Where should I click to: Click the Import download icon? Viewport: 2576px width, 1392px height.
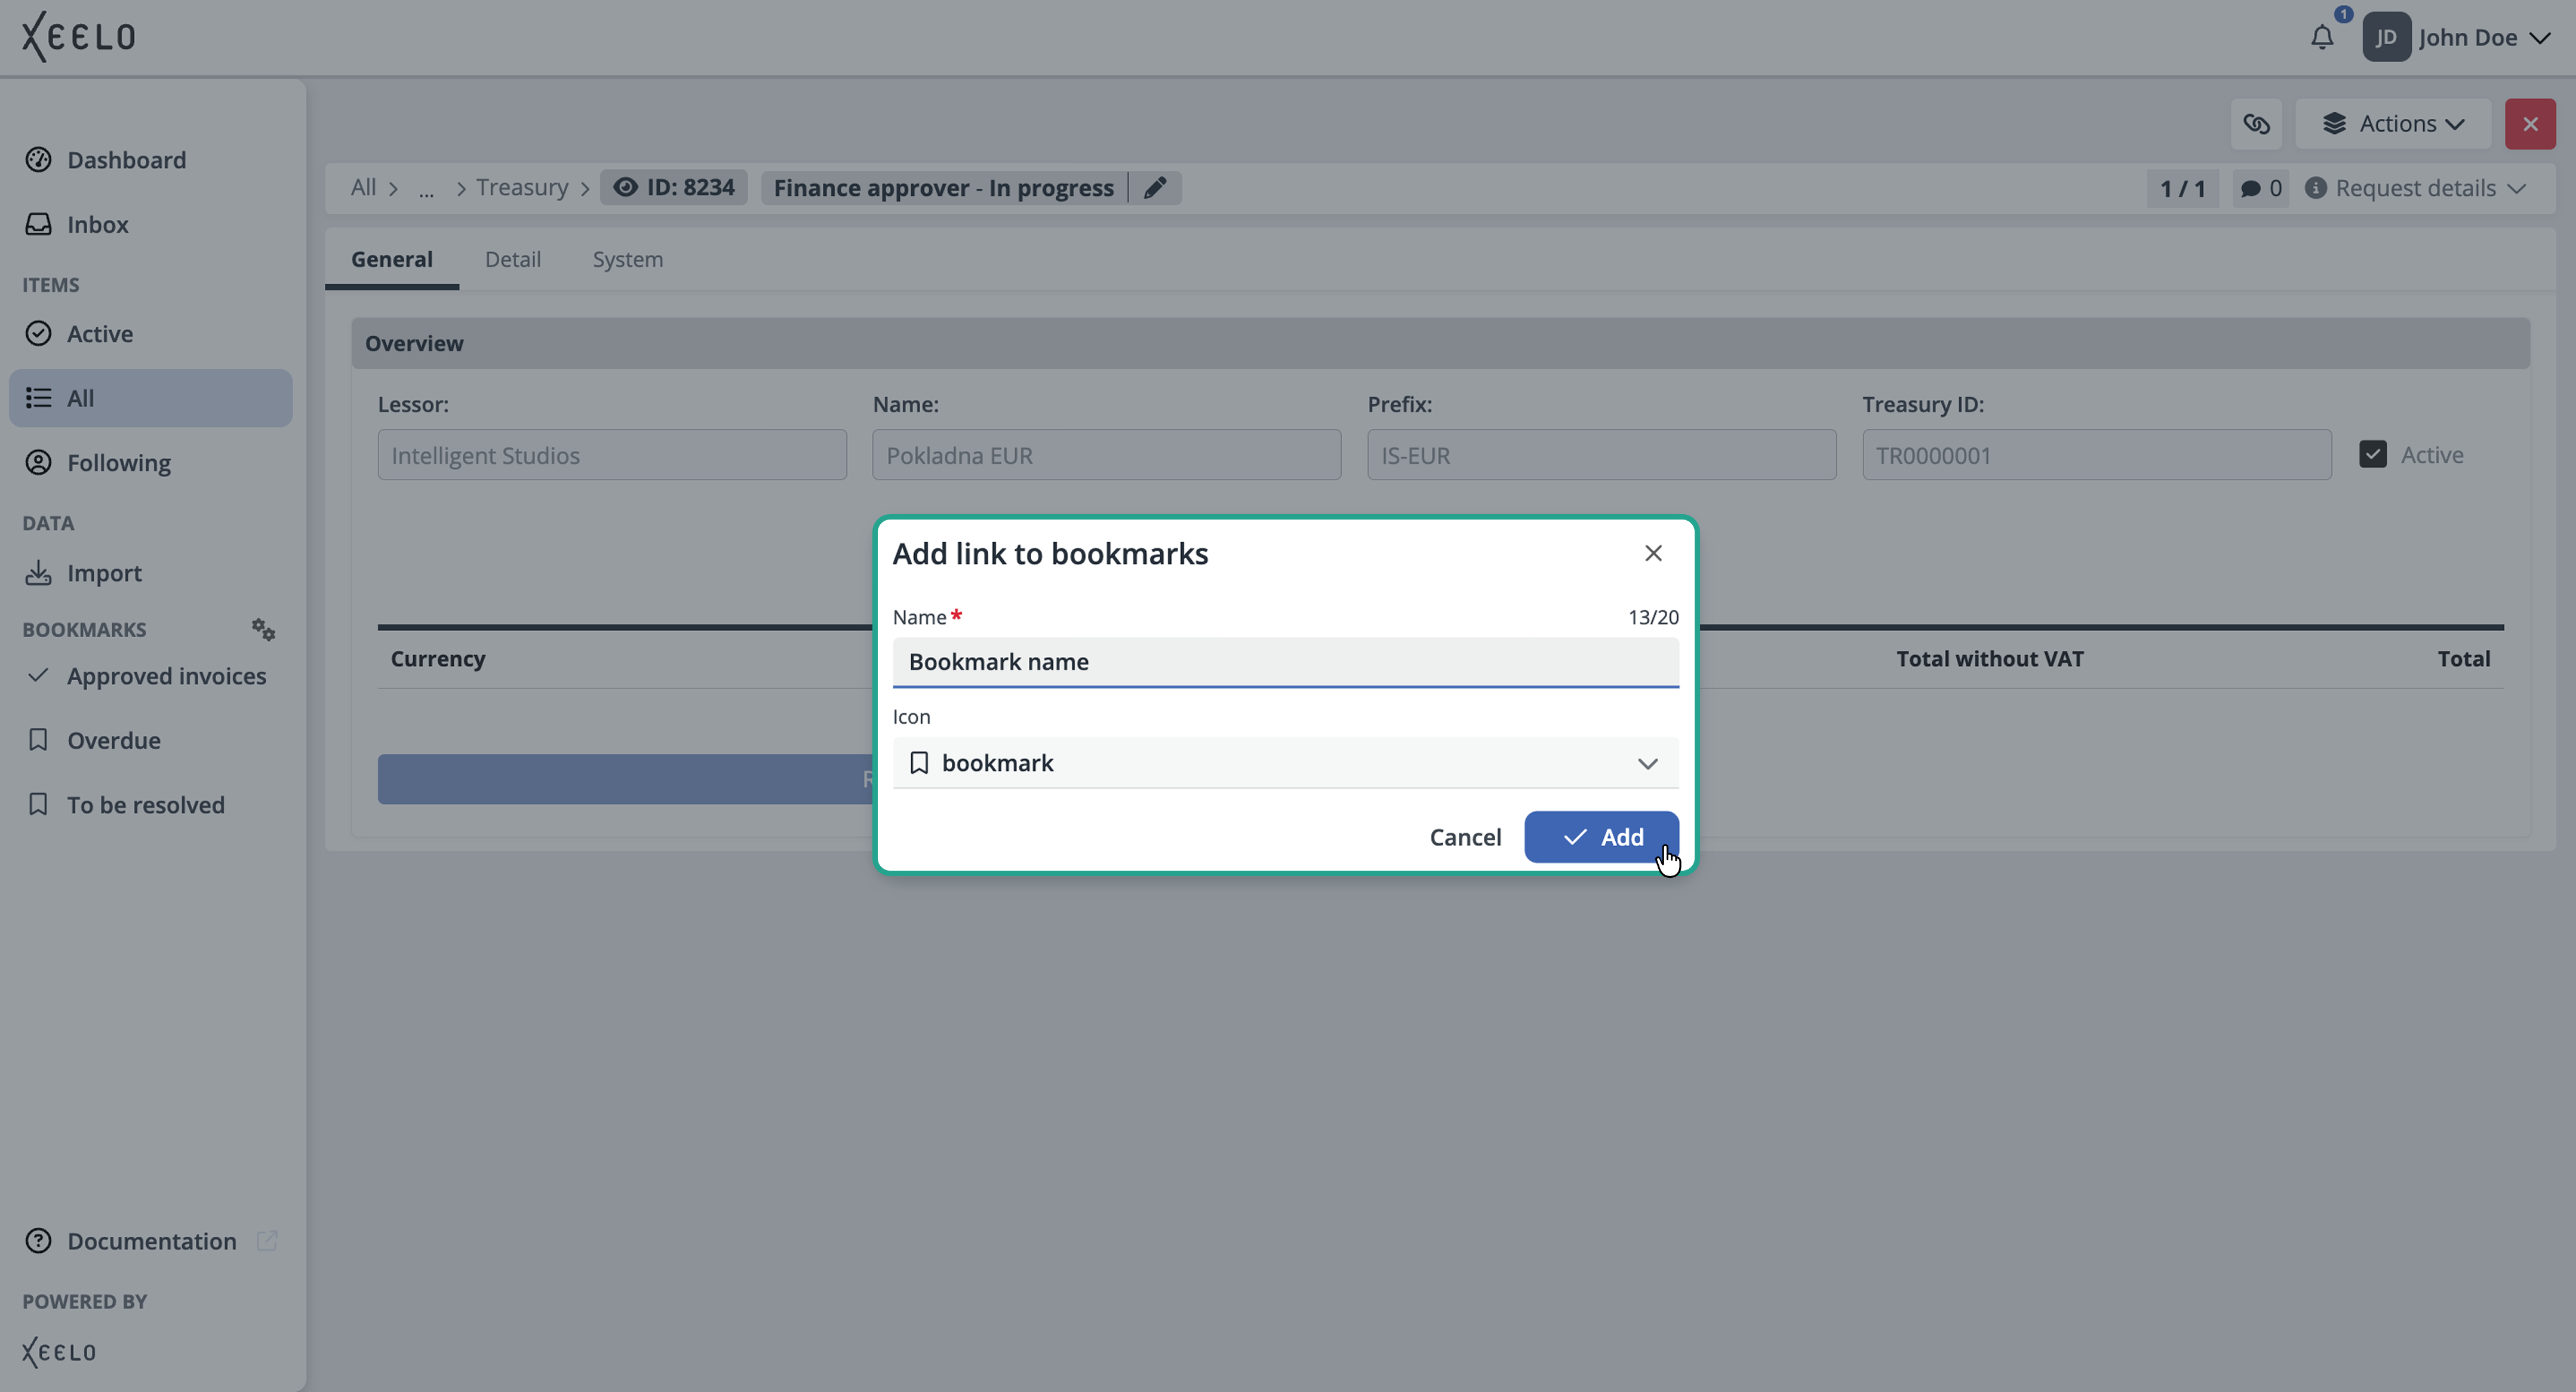point(38,573)
